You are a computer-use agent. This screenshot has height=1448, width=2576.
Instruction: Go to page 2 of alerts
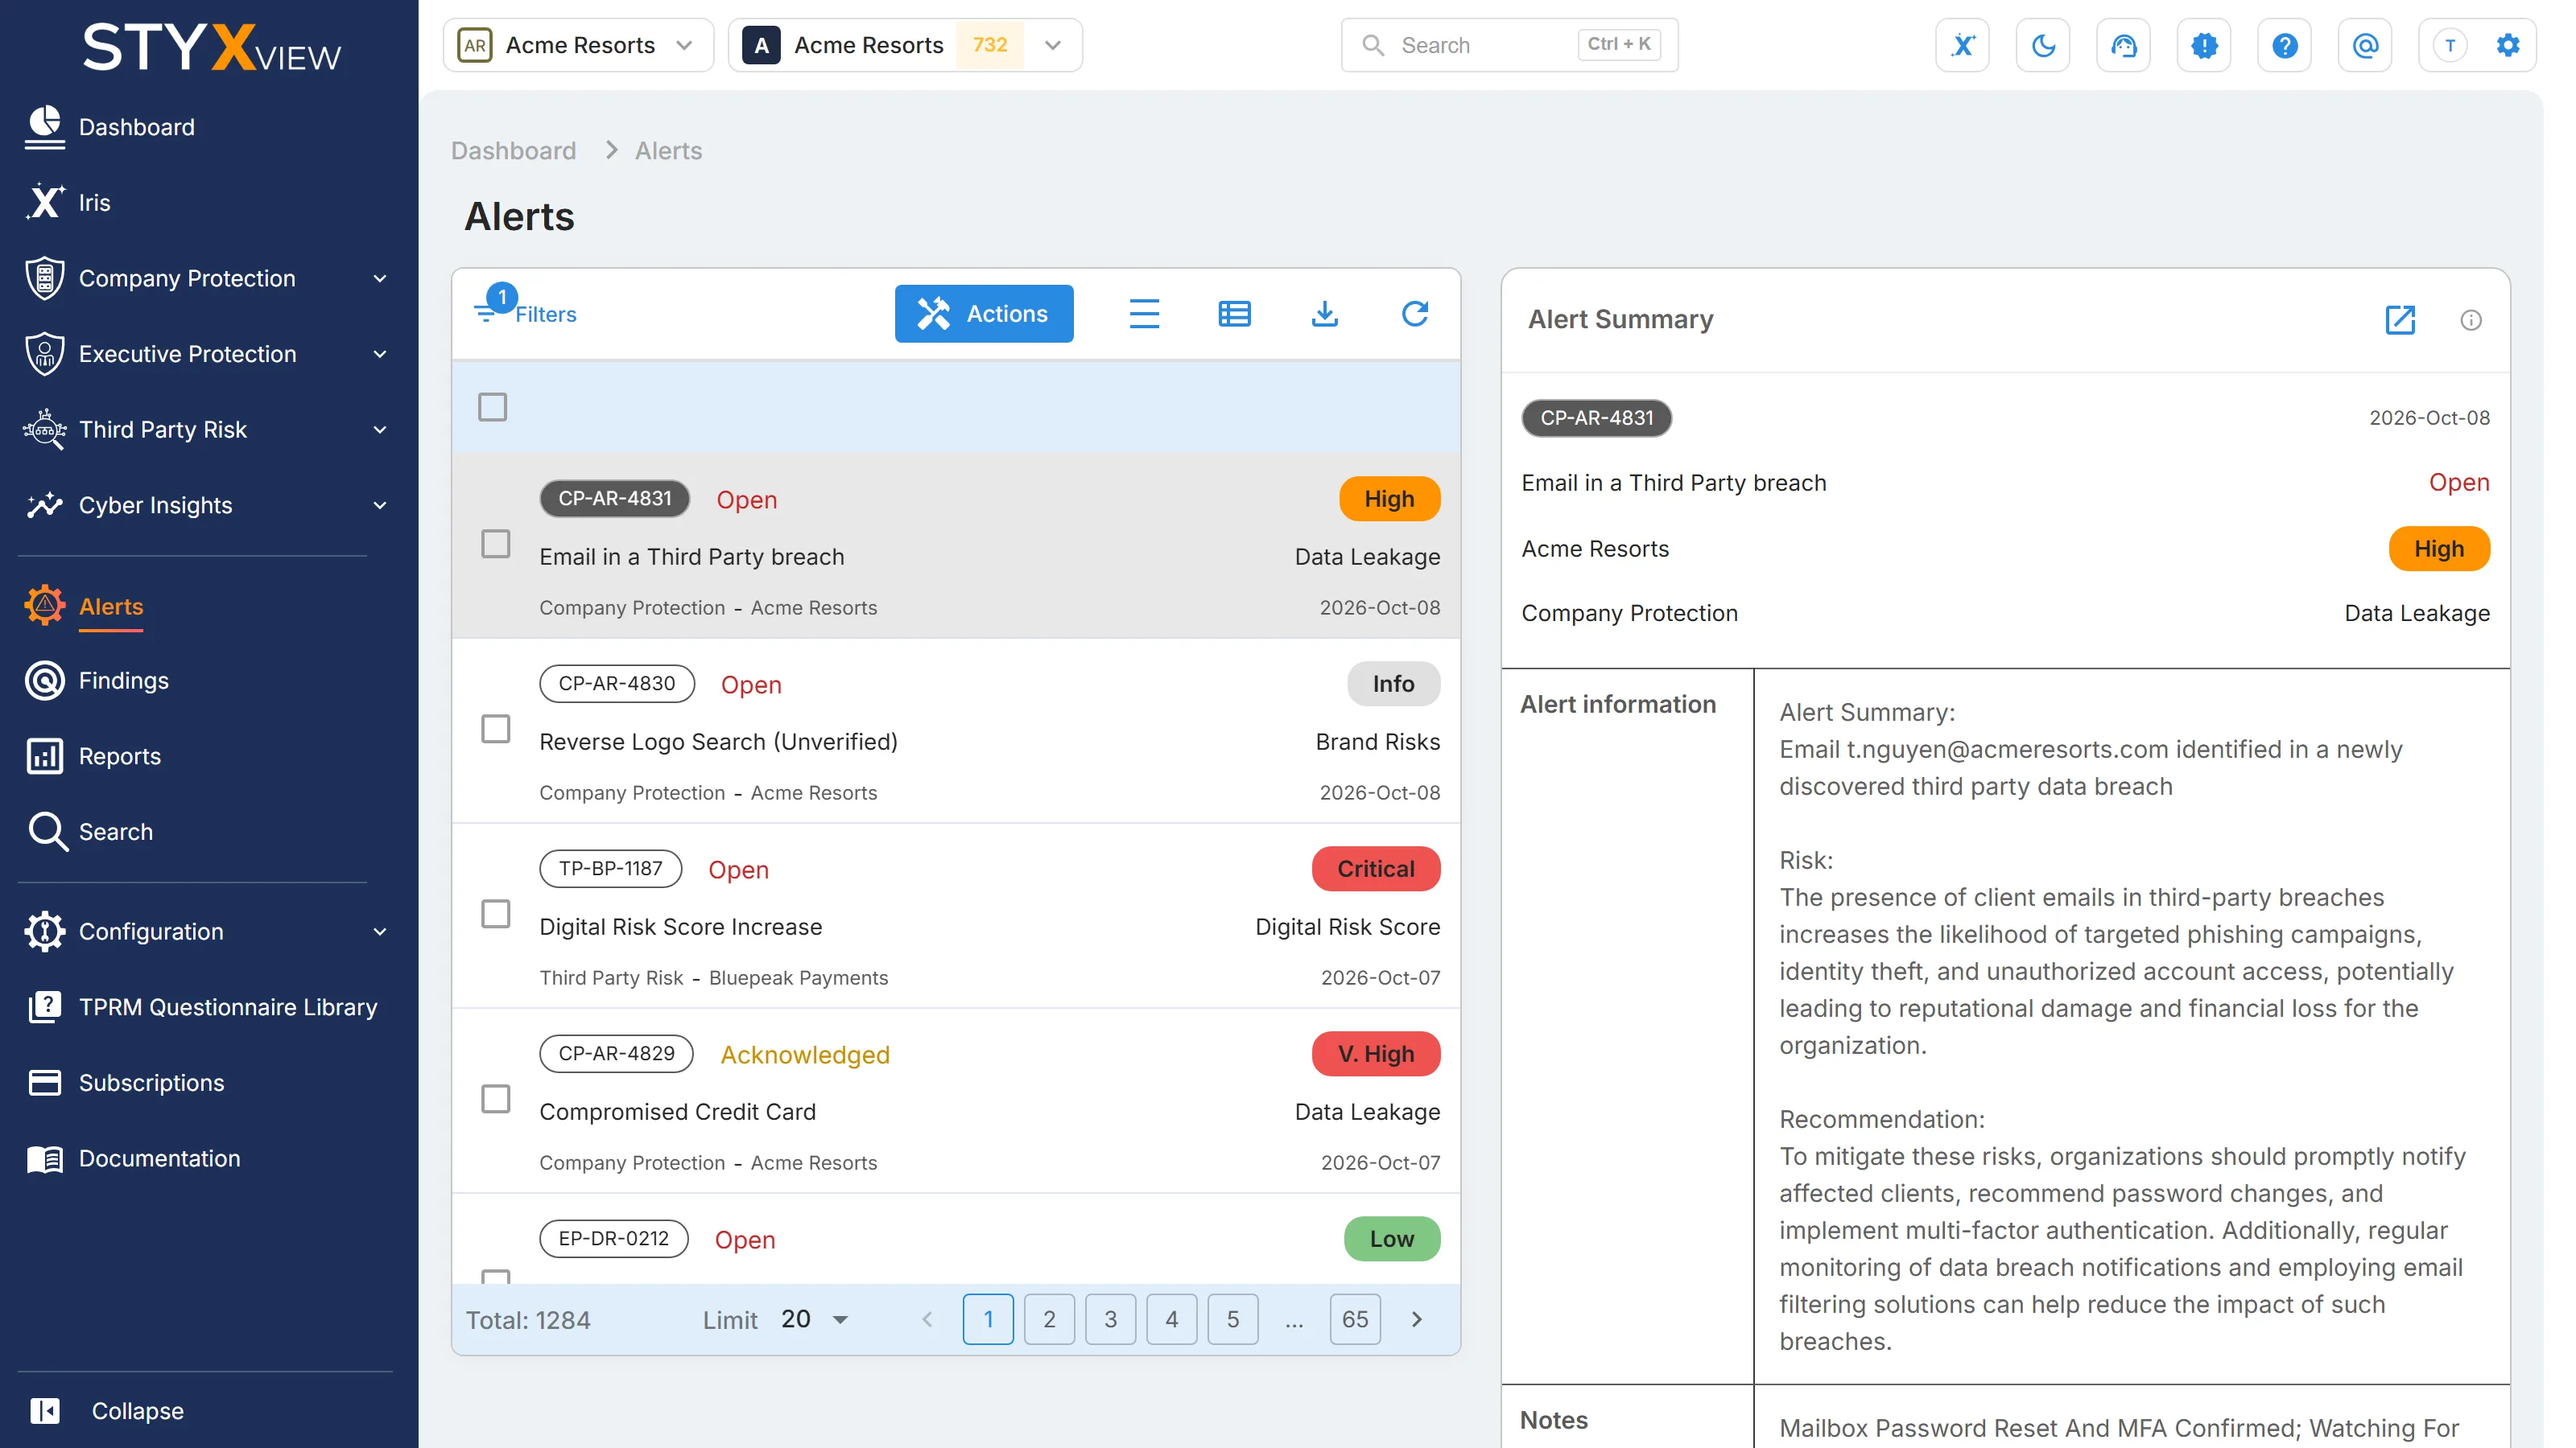pyautogui.click(x=1049, y=1319)
